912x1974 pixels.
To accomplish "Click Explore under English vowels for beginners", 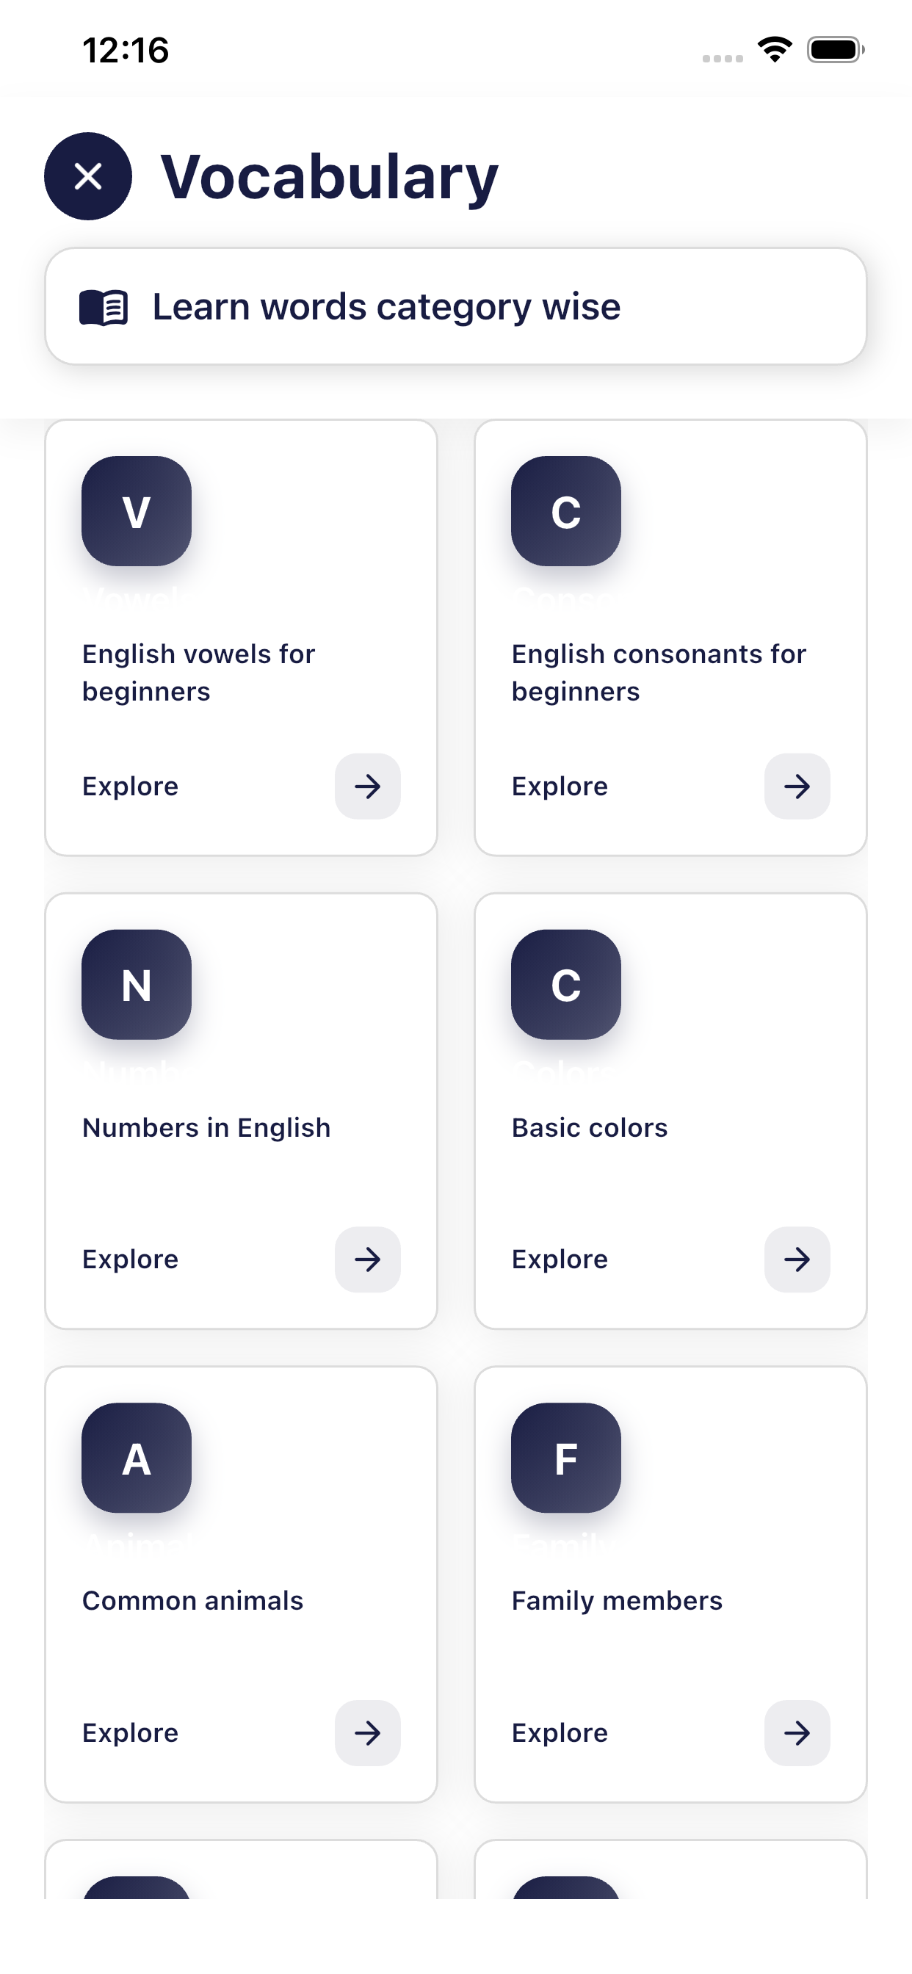I will pos(130,787).
